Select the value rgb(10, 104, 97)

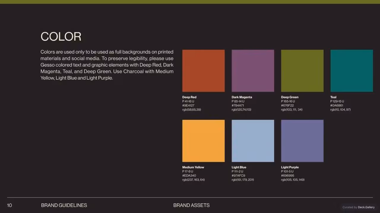click(341, 109)
